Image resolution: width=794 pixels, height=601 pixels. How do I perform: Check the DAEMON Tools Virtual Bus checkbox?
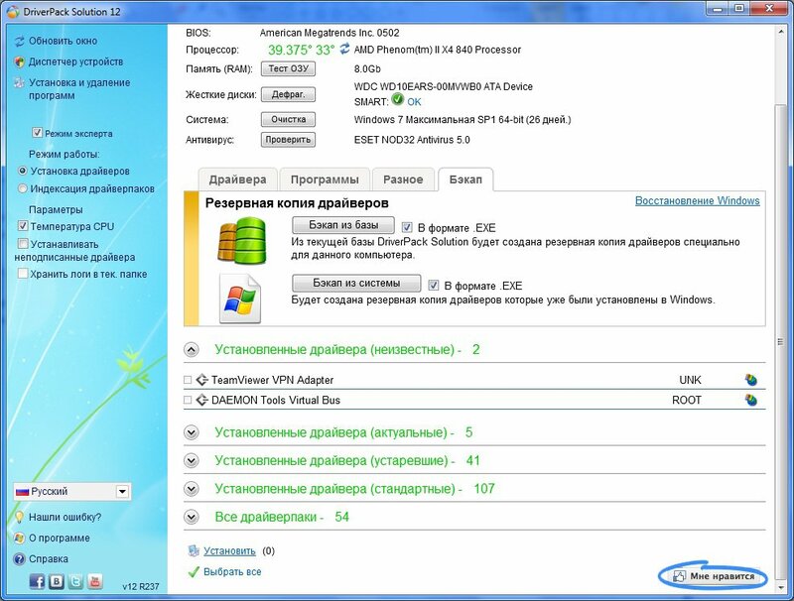[x=188, y=400]
